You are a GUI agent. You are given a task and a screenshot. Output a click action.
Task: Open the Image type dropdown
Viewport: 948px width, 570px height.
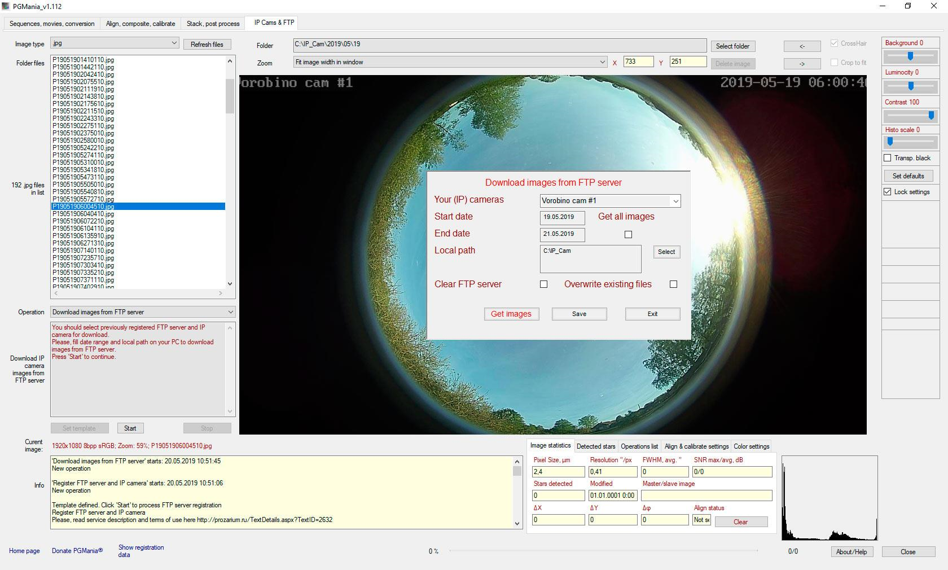pos(174,43)
